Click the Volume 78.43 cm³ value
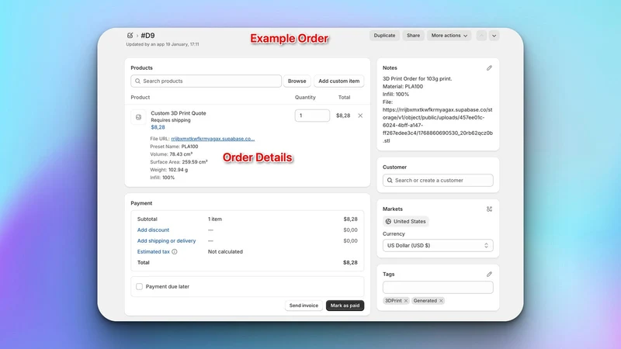 [x=181, y=154]
